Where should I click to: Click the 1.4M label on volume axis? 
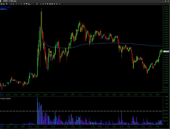coord(166,104)
